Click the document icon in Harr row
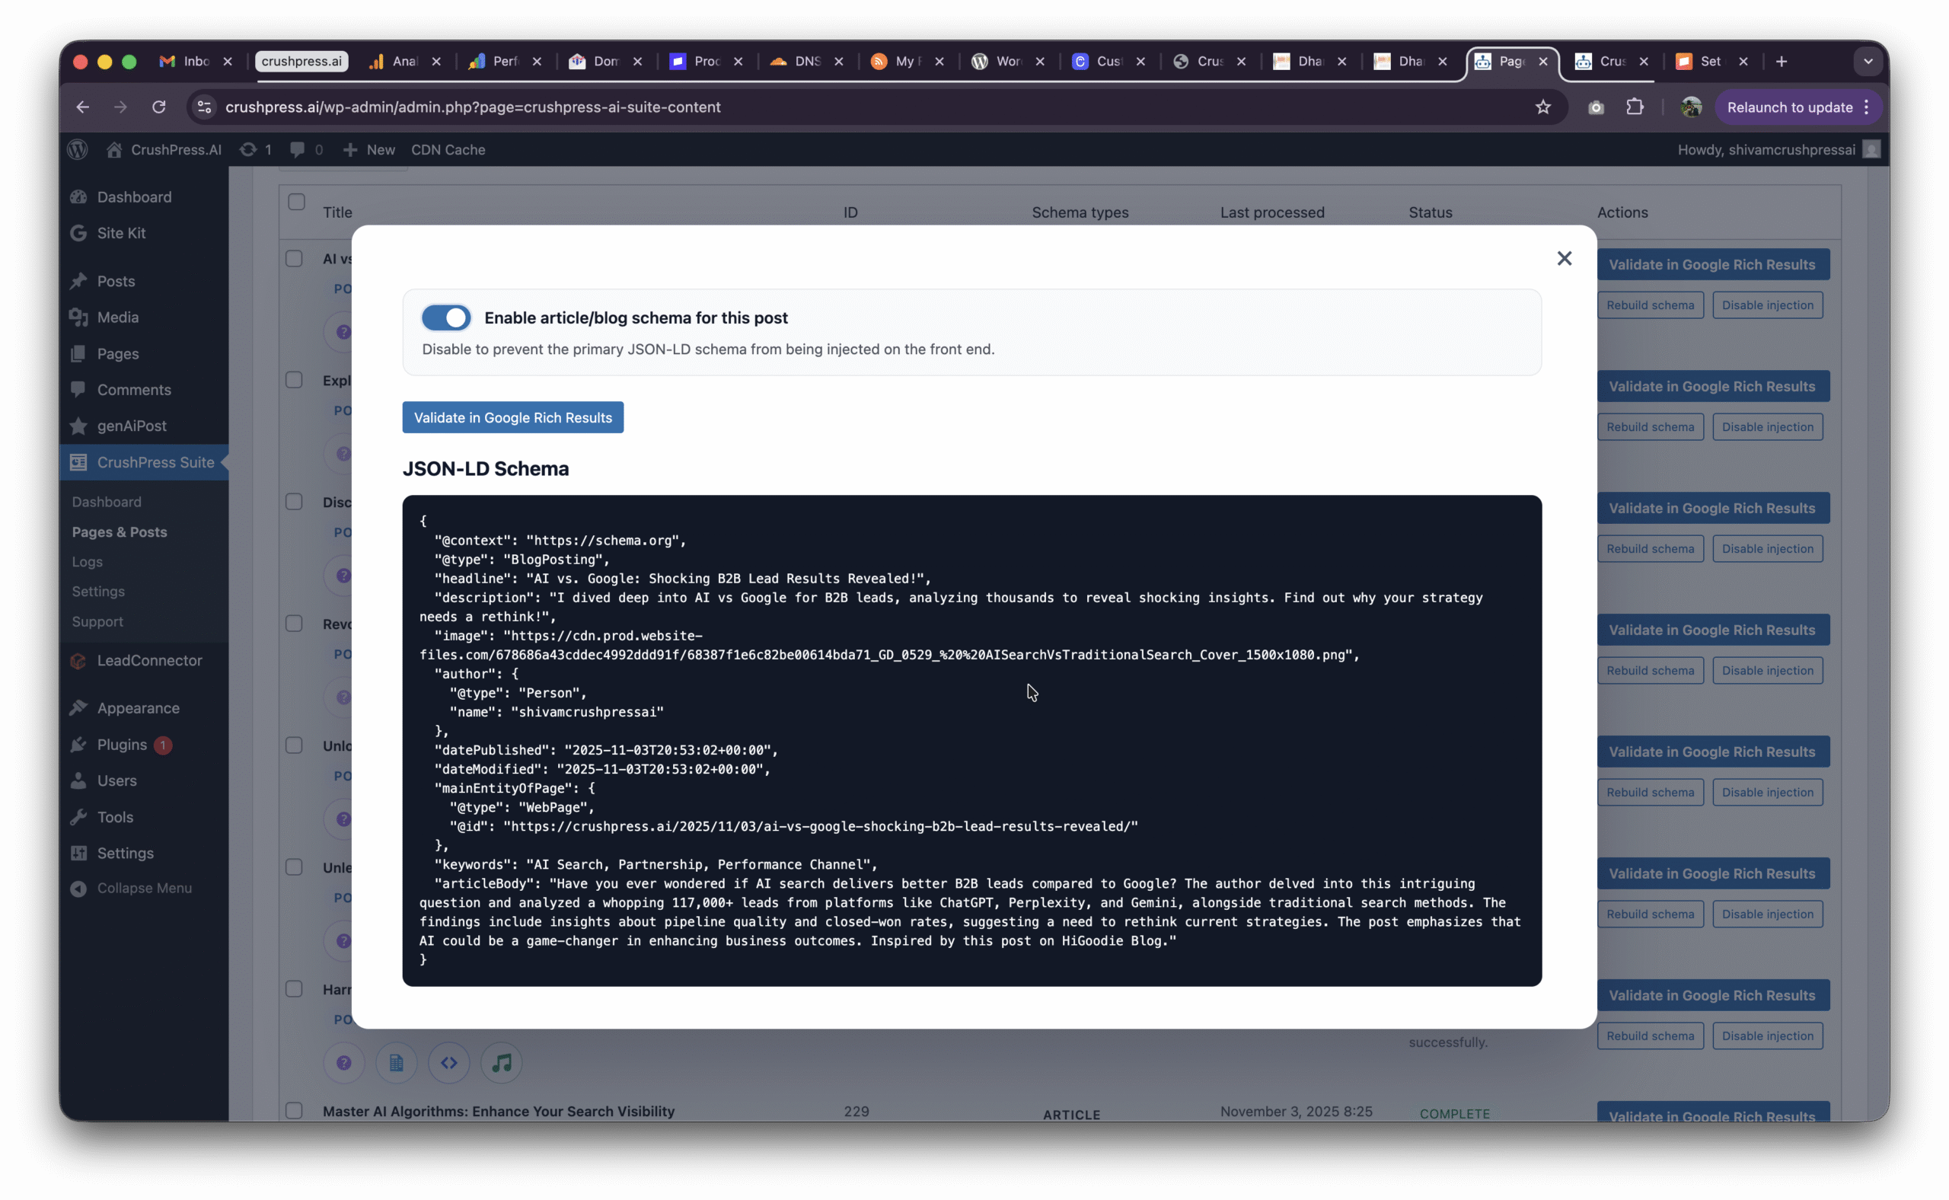Image resolution: width=1949 pixels, height=1200 pixels. (396, 1063)
